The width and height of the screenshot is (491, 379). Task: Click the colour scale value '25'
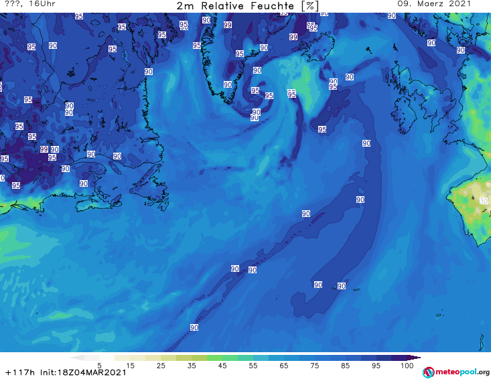(x=161, y=365)
